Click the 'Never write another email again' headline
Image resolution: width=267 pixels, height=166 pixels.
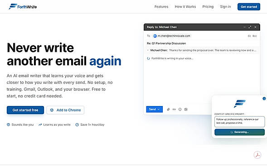click(x=64, y=55)
